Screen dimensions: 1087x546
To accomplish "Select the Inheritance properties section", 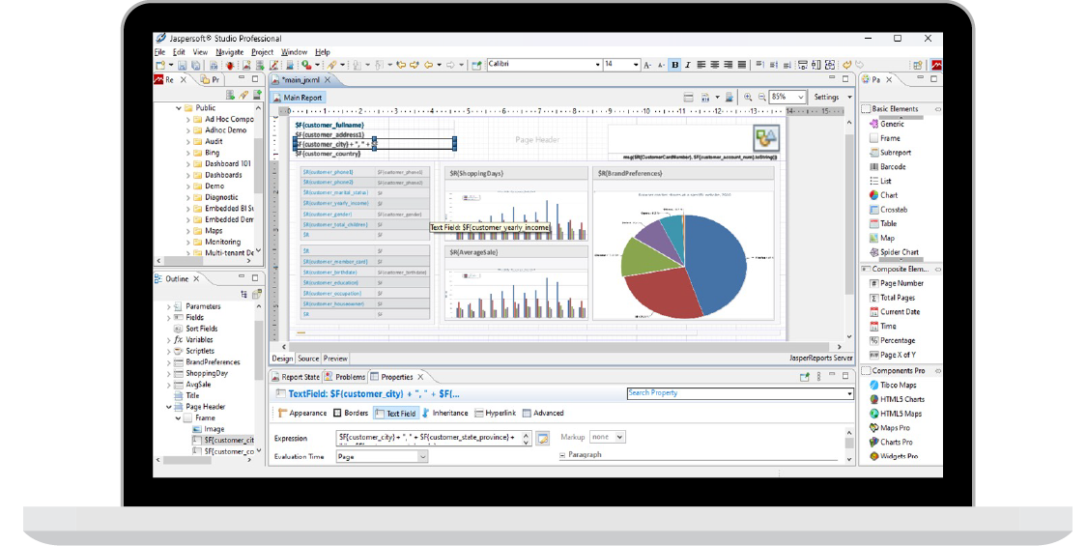I will click(443, 413).
